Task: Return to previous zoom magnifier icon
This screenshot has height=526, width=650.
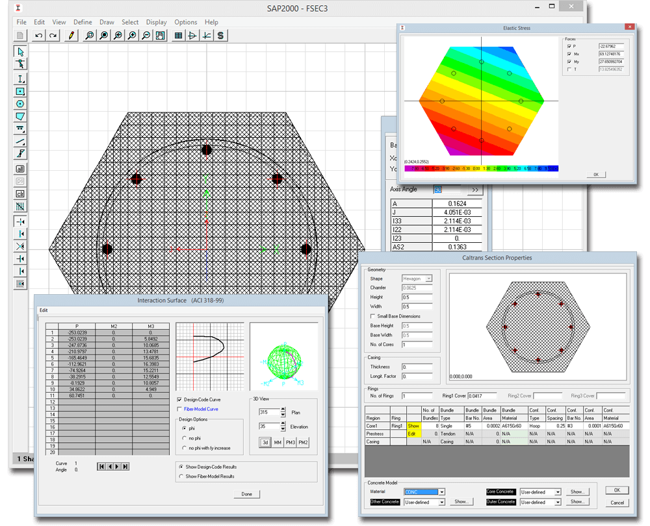Action: pyautogui.click(x=118, y=36)
